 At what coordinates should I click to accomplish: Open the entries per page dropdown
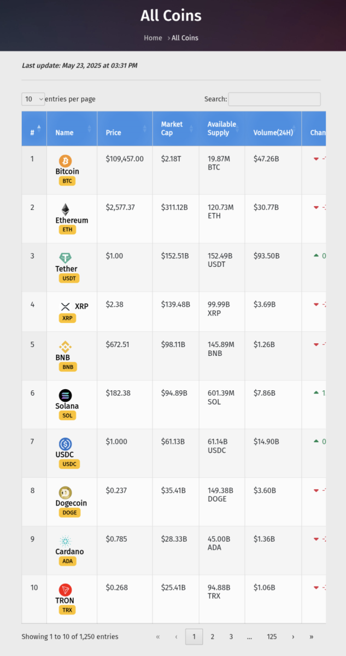(33, 99)
